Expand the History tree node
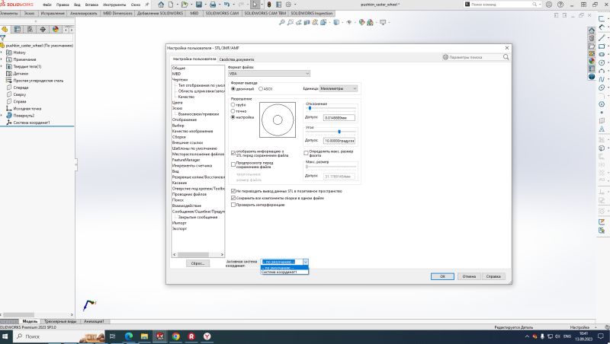Screen dimensions: 610x344 coord(2,53)
